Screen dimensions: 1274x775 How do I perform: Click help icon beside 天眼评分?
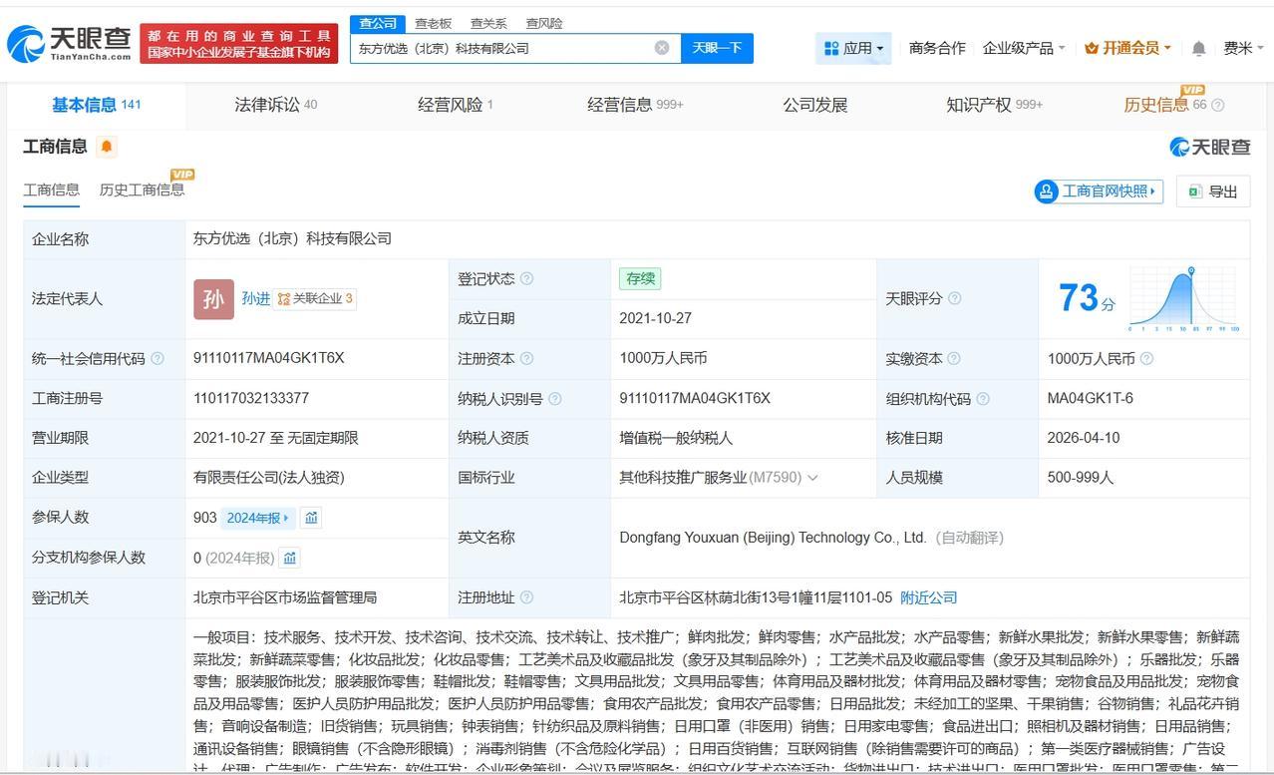[955, 298]
